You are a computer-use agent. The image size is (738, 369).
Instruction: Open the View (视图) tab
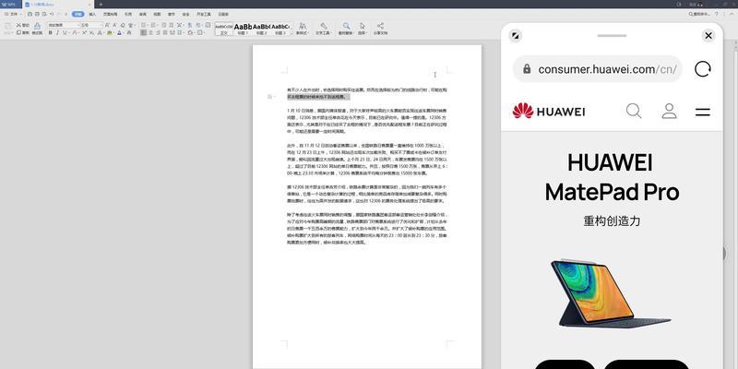(157, 14)
